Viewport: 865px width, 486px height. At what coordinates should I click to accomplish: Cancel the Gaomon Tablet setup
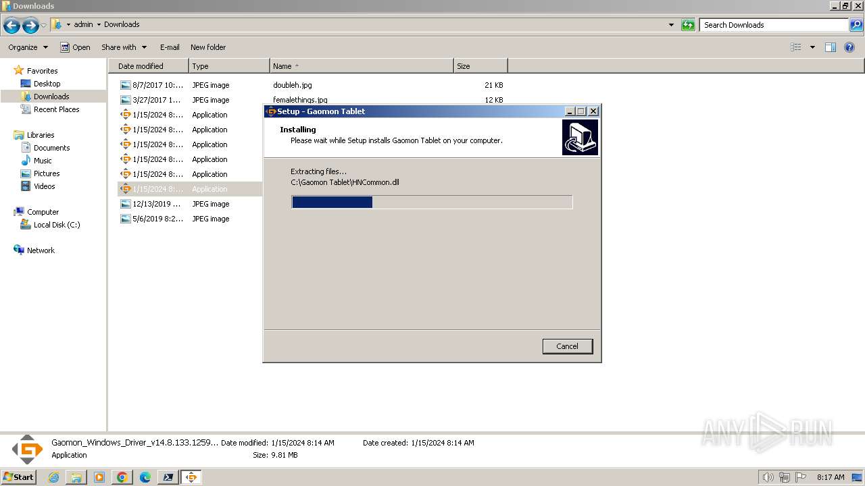[568, 346]
